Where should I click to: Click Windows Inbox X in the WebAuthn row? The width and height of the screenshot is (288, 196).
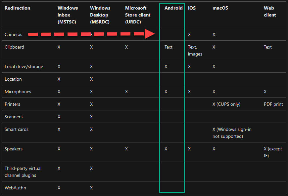59,188
